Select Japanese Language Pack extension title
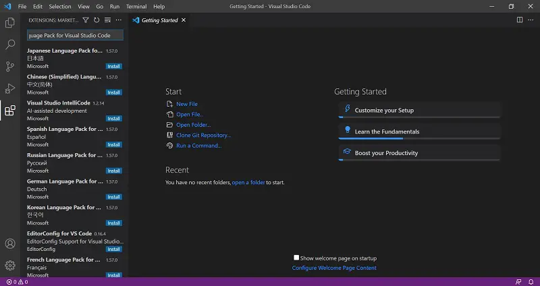The height and width of the screenshot is (286, 540). coord(65,51)
